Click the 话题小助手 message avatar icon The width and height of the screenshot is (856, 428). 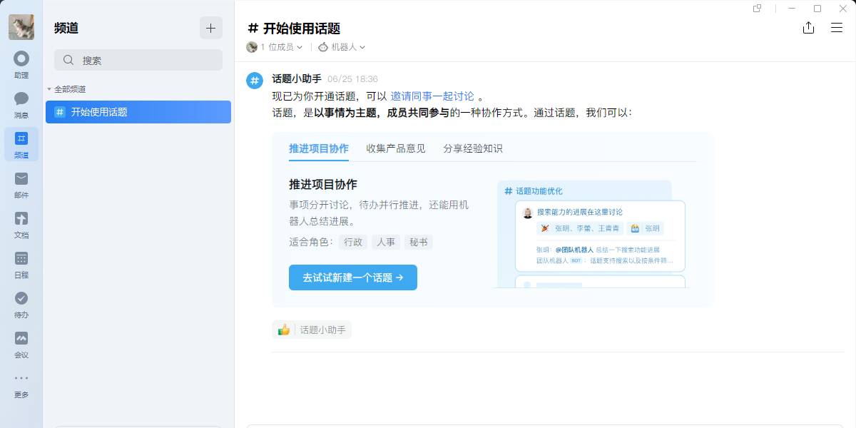click(255, 81)
